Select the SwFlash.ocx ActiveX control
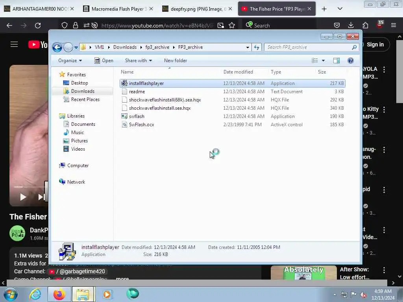 click(232, 124)
